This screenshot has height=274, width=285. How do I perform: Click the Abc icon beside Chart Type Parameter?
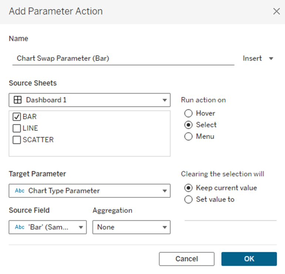click(x=20, y=191)
